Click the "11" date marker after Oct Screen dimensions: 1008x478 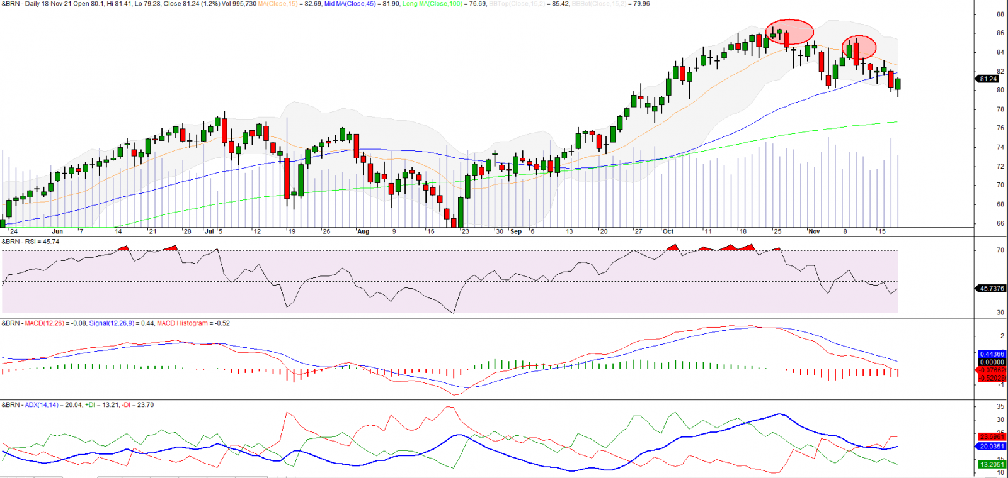click(708, 231)
